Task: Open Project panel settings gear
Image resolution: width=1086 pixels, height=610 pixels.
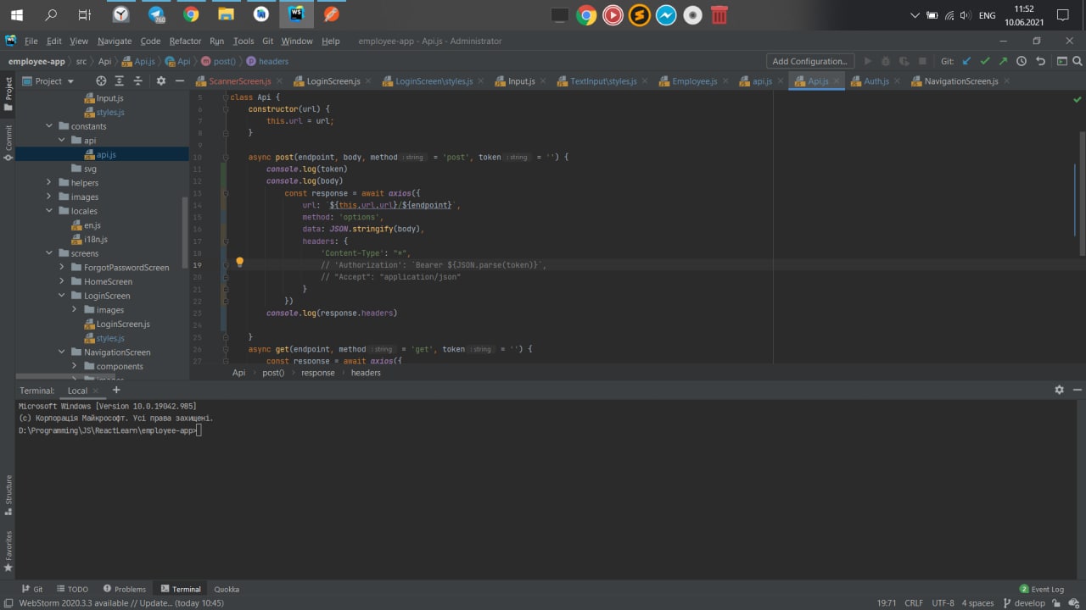Action: pos(160,80)
